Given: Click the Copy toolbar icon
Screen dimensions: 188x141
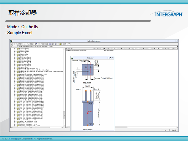Looking at the screenshot, I should point(17,44).
